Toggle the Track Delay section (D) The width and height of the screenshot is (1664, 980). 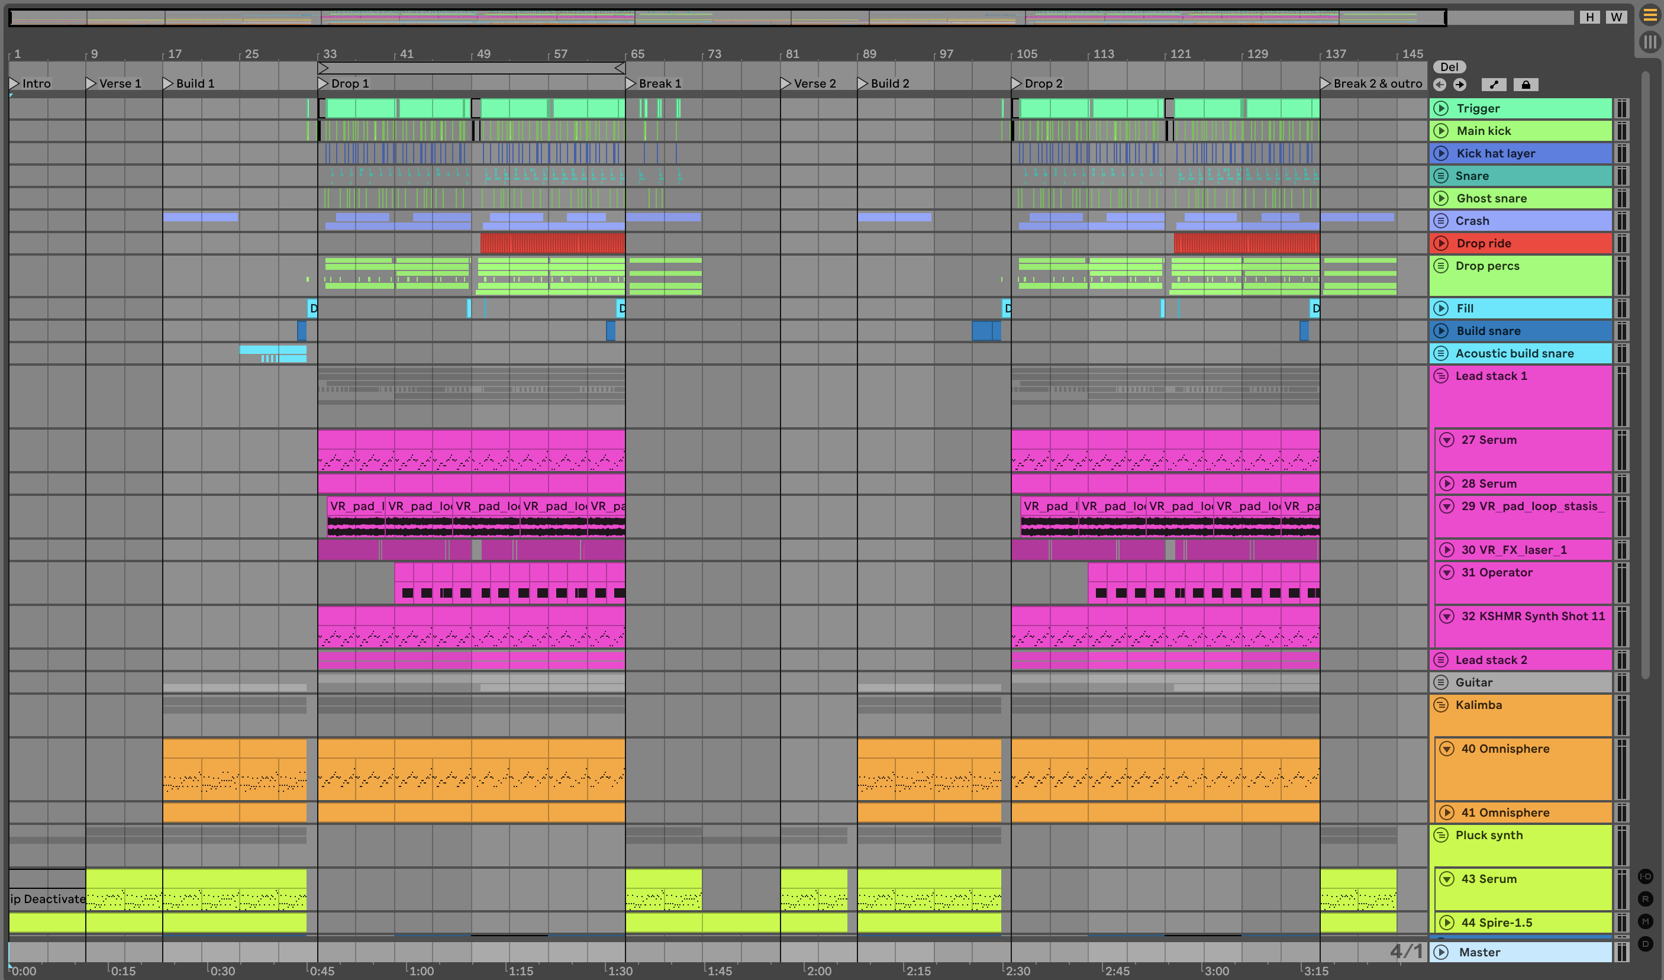tap(1646, 944)
